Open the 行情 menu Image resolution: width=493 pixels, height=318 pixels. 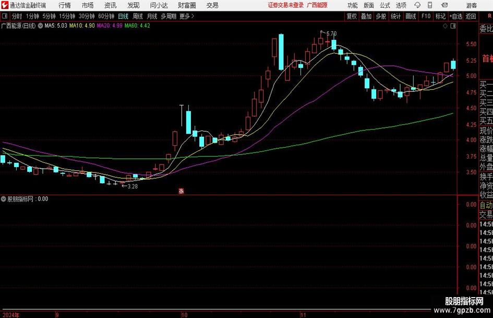click(65, 5)
